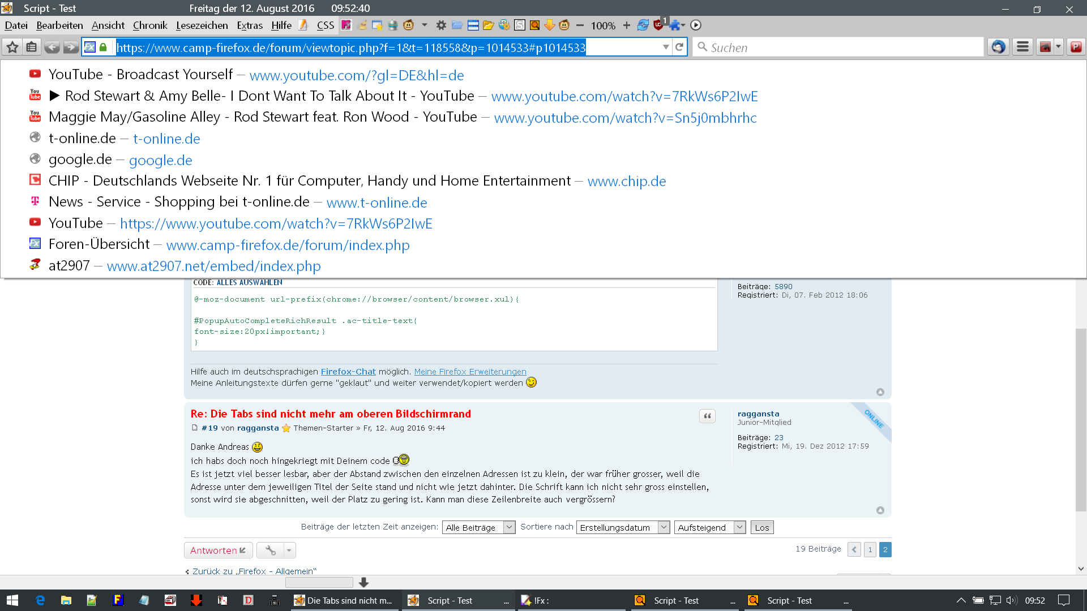Image resolution: width=1087 pixels, height=611 pixels.
Task: Expand the 'Erstellungsdatum' sort dropdown
Action: (x=623, y=527)
